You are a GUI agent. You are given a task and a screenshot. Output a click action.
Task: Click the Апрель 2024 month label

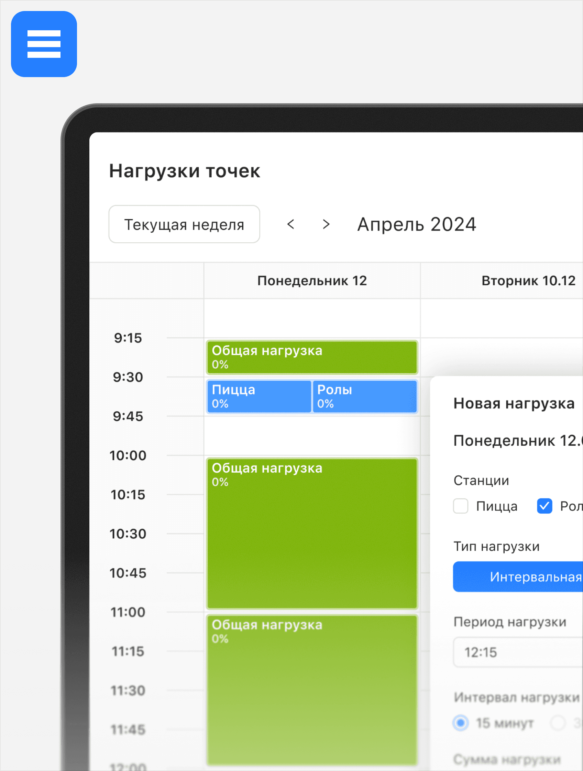(417, 224)
